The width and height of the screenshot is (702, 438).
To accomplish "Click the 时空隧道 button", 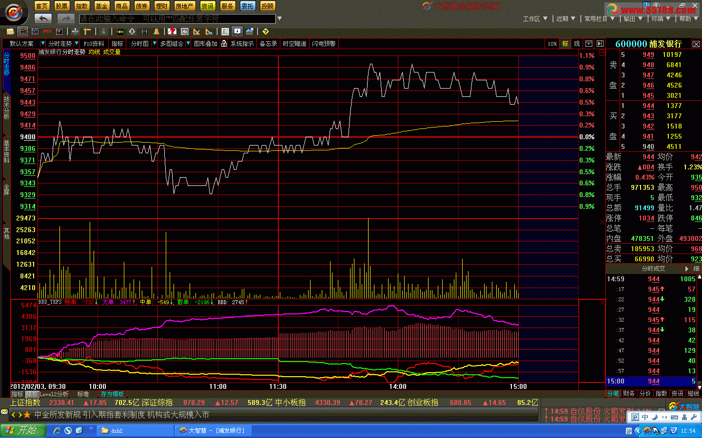I will pyautogui.click(x=294, y=43).
